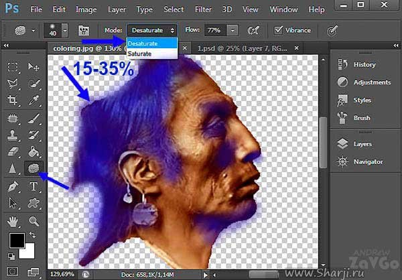Select the Rectangular Marquee tool

click(13, 67)
